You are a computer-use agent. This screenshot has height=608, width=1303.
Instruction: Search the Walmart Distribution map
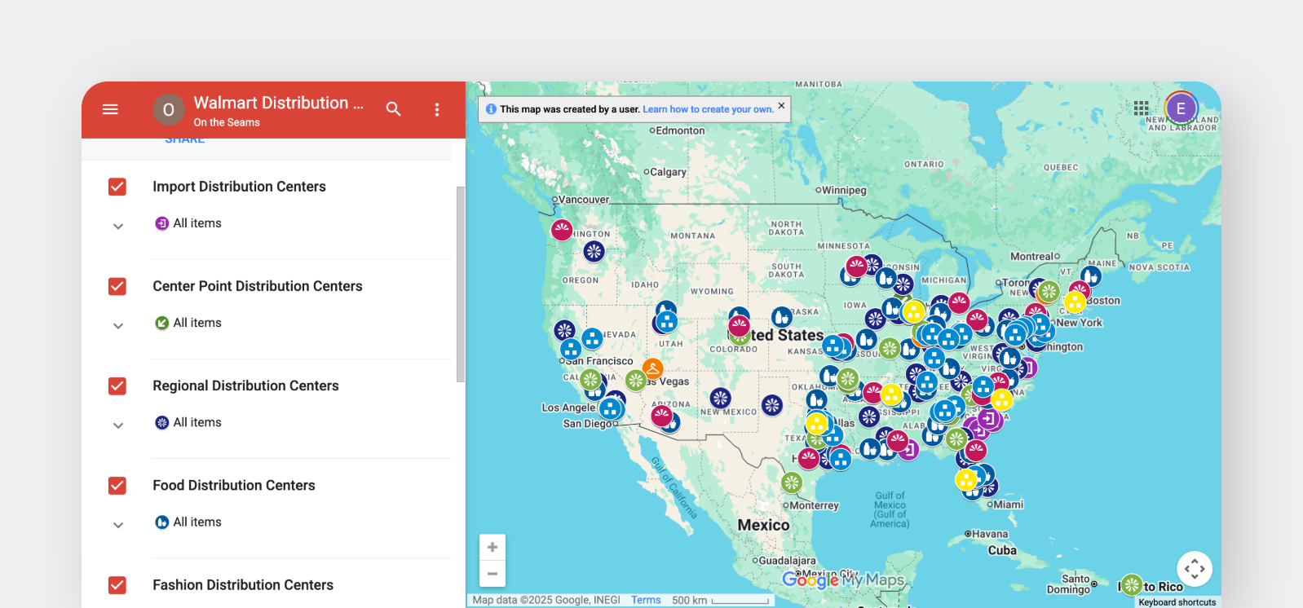[394, 109]
